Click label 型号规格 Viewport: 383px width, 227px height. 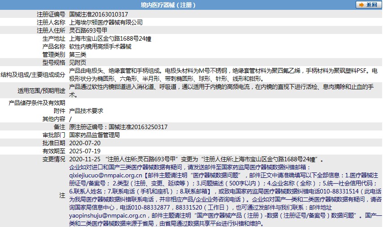point(54,63)
